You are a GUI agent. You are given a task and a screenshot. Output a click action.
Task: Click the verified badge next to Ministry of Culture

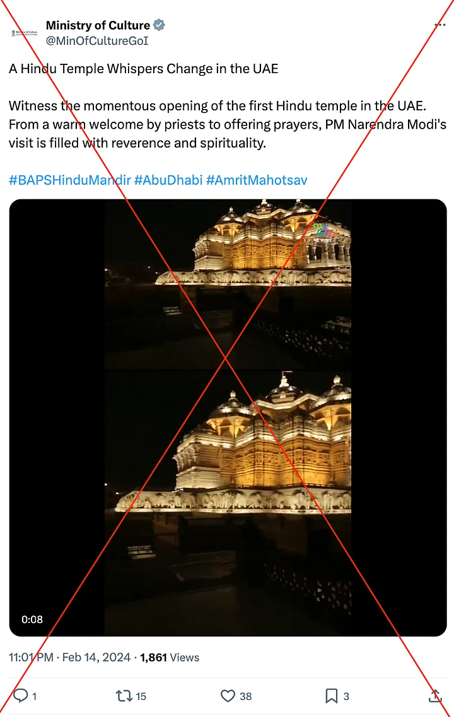pos(159,25)
